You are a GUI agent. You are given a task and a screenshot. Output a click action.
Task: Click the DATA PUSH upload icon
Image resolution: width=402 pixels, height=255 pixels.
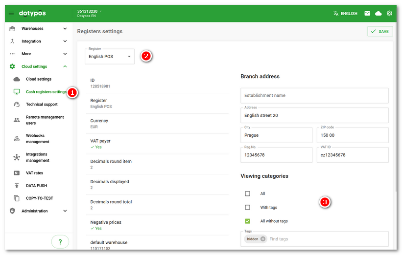pos(17,186)
